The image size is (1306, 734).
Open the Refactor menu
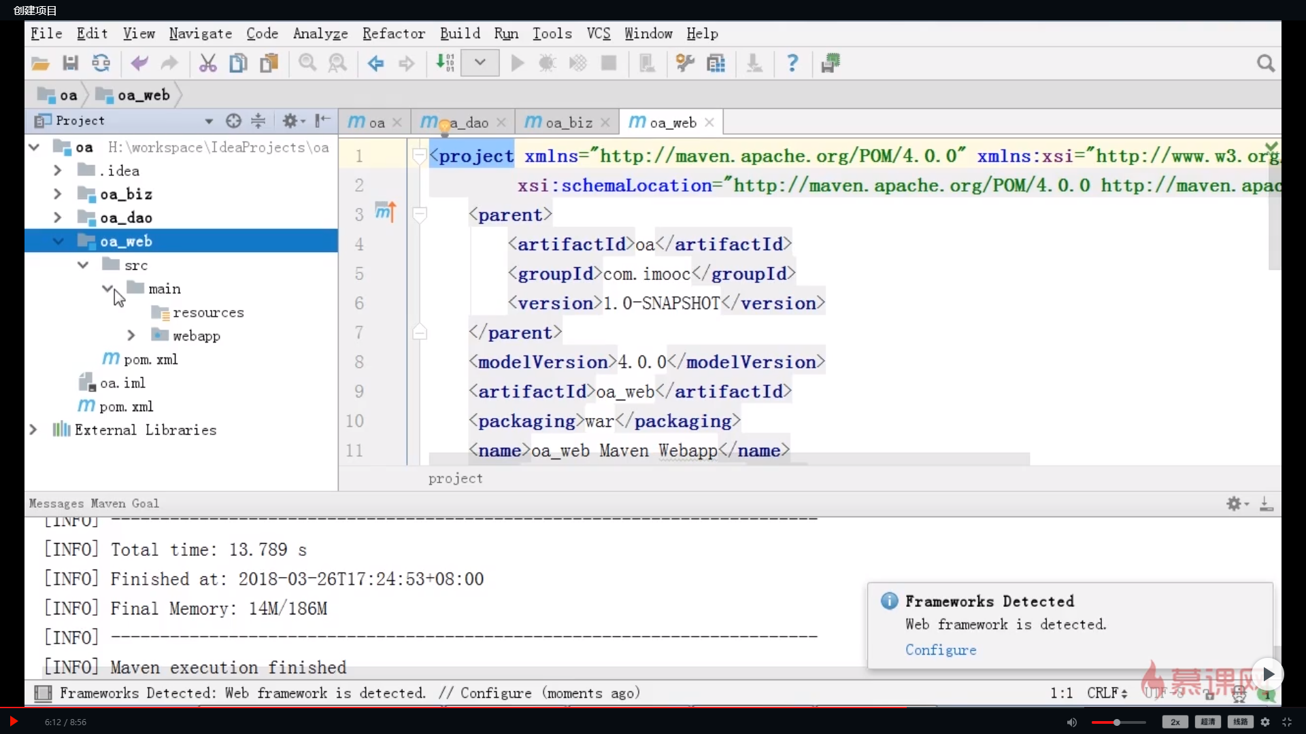tap(393, 33)
